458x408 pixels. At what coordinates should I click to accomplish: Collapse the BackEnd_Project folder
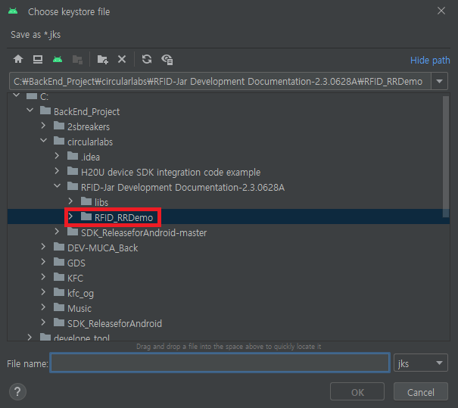point(30,111)
